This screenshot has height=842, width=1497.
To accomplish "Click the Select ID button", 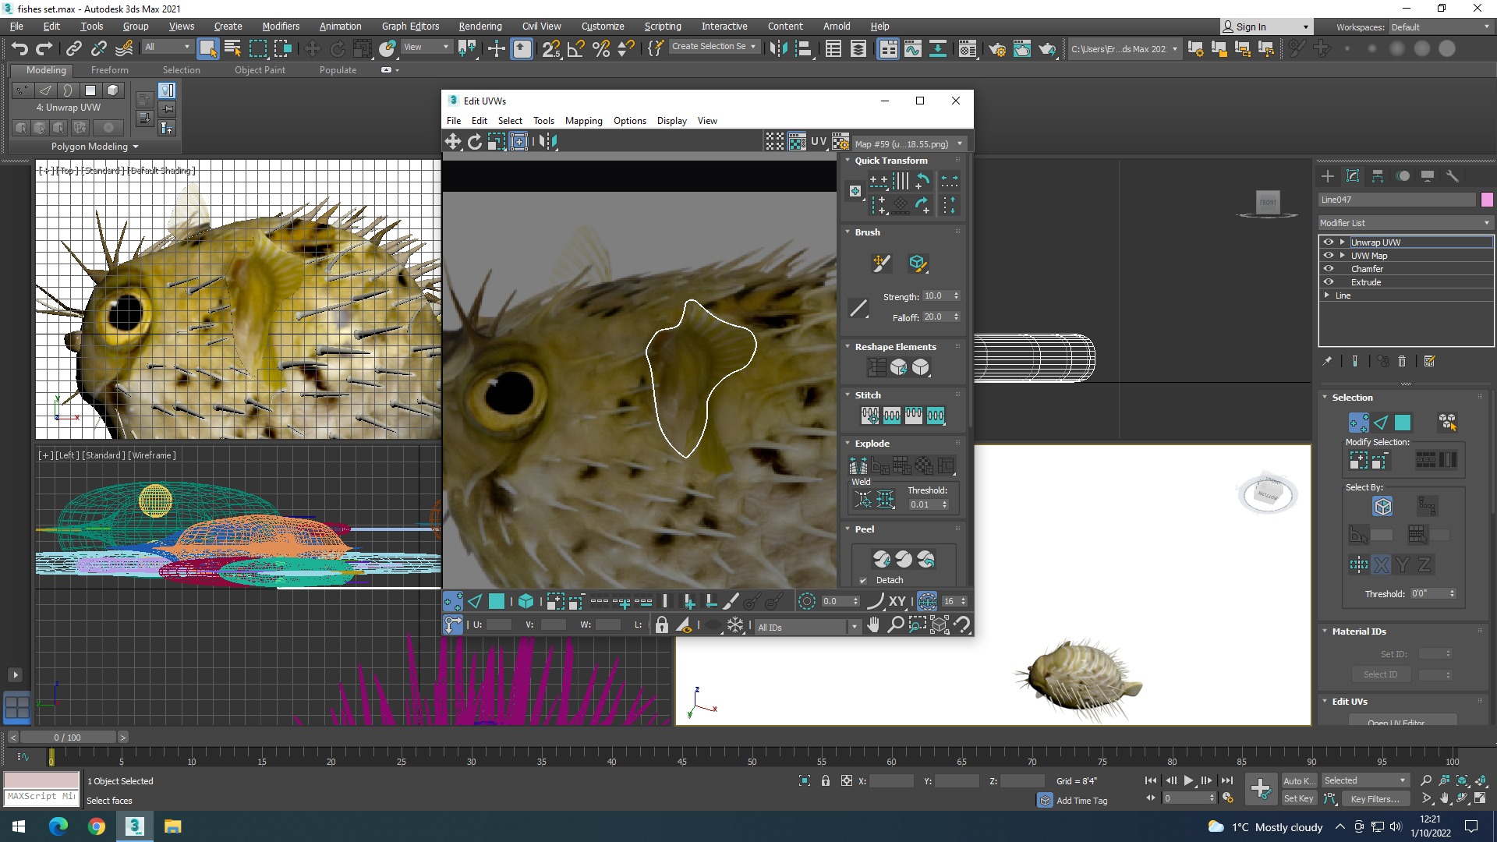I will pos(1381,675).
